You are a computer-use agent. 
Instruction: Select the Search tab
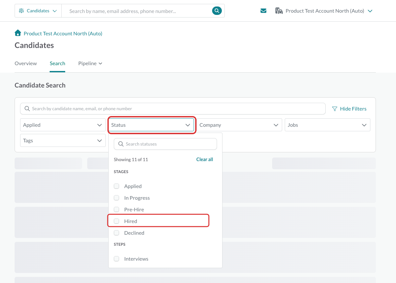point(57,63)
